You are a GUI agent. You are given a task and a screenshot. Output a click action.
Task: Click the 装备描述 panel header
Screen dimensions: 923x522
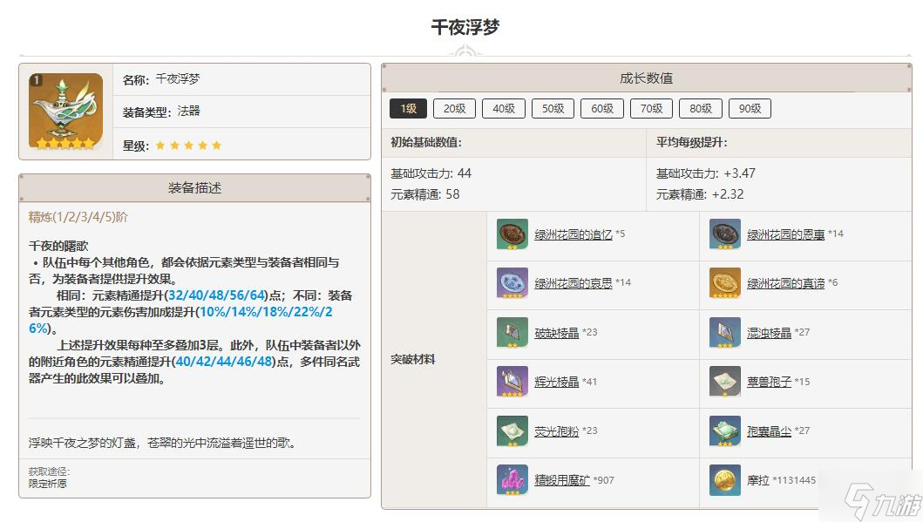click(195, 187)
